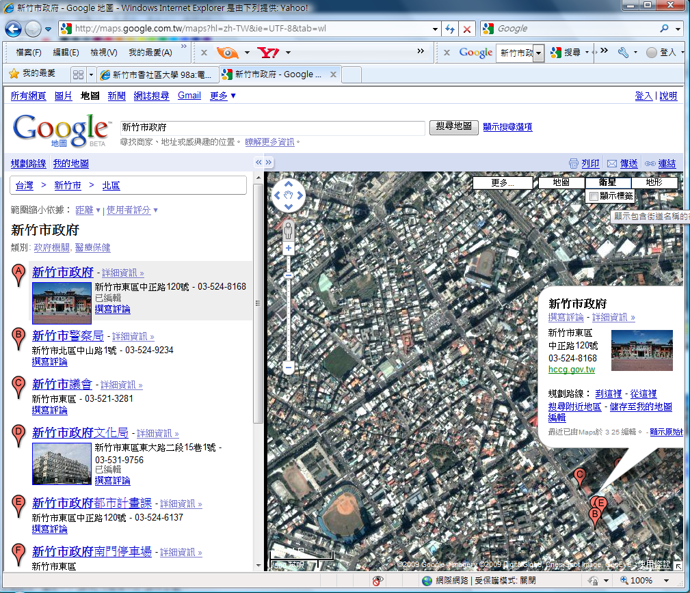The image size is (690, 593).
Task: Click the print icon above the map
Action: 573,163
